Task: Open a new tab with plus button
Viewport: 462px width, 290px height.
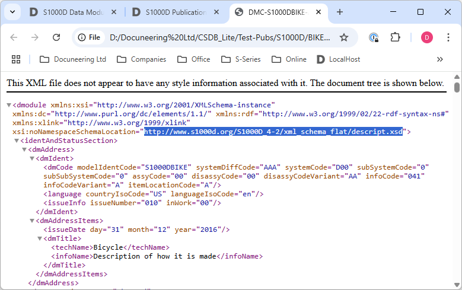Action: coord(340,12)
